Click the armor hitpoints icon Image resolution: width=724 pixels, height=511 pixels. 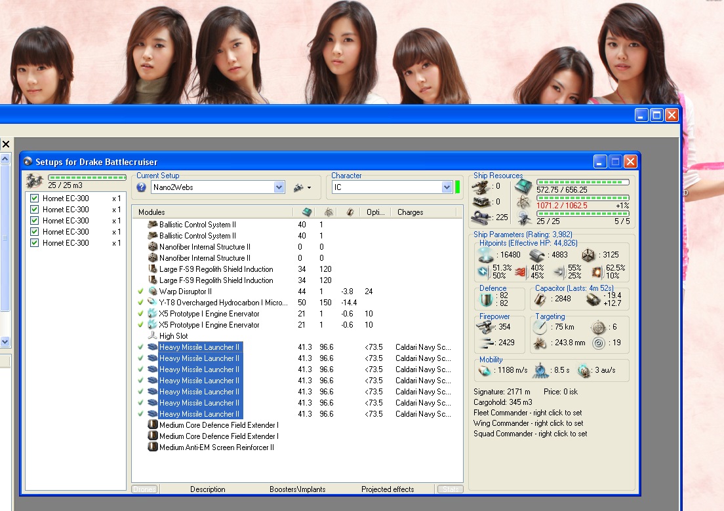click(x=538, y=255)
